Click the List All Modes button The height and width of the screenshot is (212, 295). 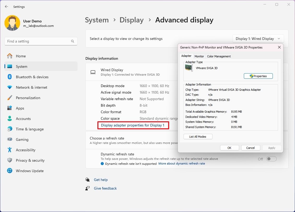click(198, 136)
